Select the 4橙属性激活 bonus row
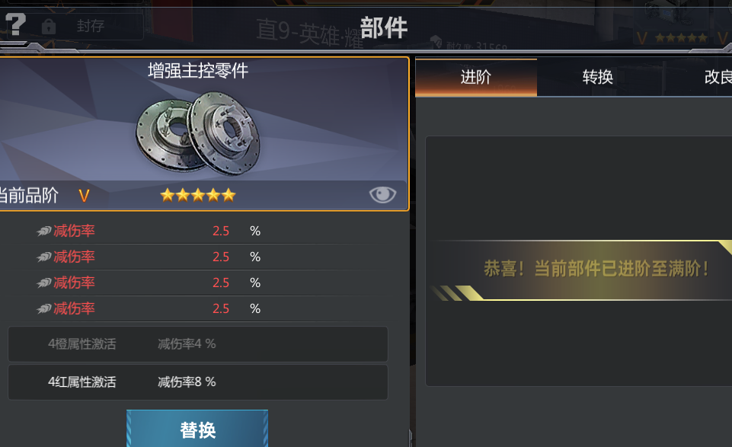Viewport: 732px width, 447px height. pos(198,344)
